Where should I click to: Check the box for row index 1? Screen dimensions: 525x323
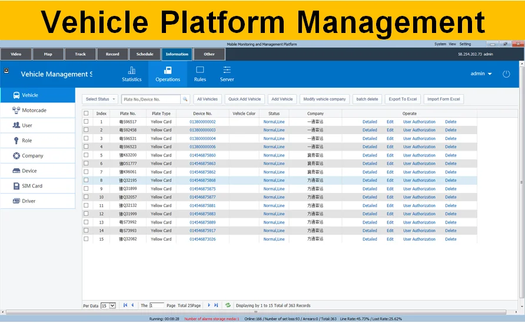[x=86, y=122]
